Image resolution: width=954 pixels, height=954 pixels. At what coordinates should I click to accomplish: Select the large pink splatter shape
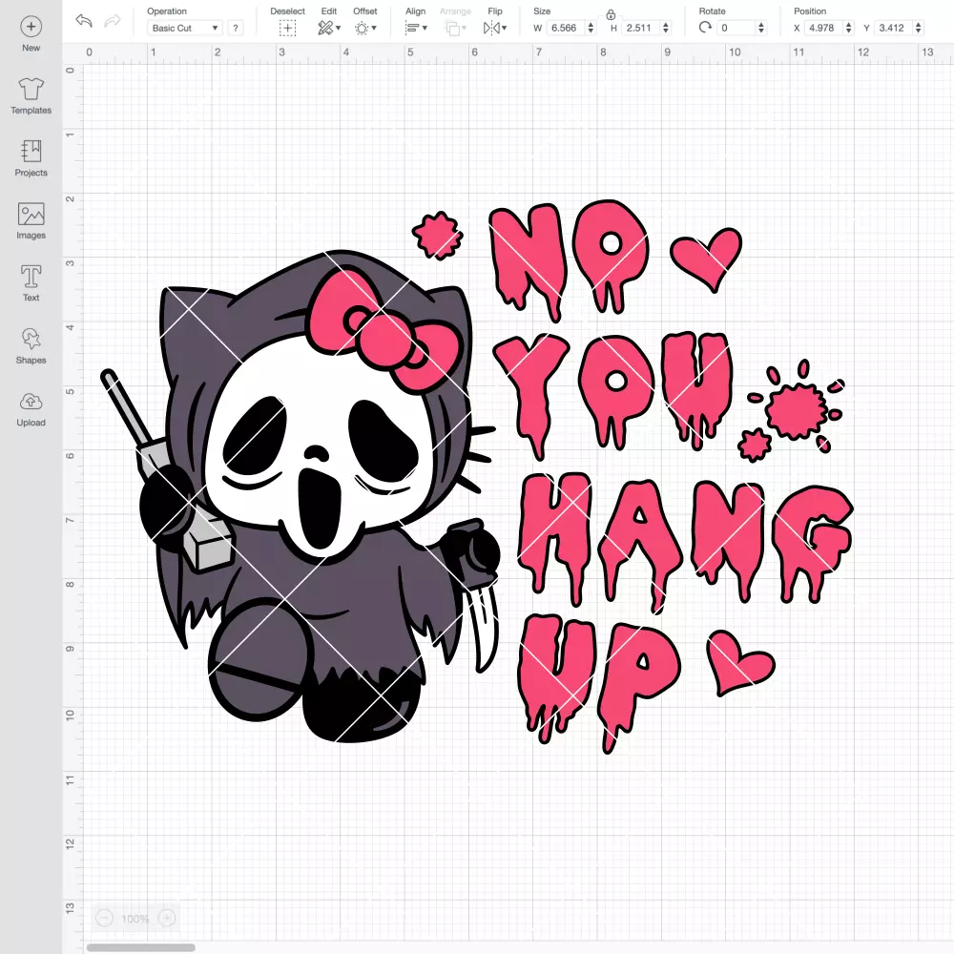coord(796,410)
